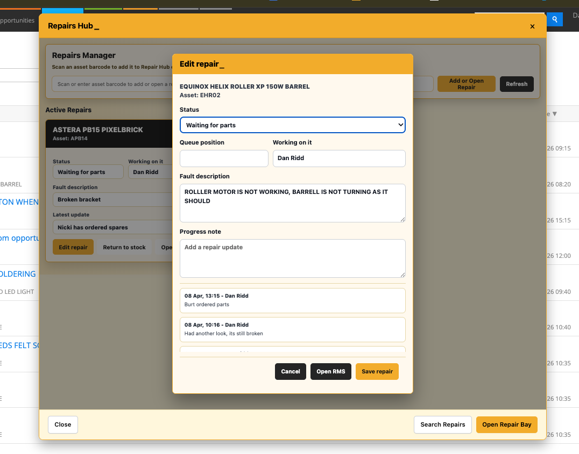Grab the Fault description resize handle
The image size is (579, 454).
tap(403, 219)
